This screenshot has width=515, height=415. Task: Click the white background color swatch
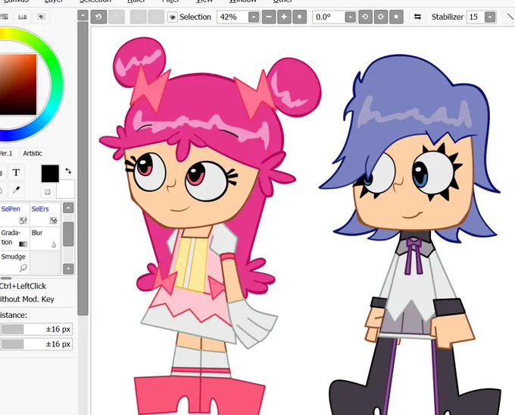(66, 189)
